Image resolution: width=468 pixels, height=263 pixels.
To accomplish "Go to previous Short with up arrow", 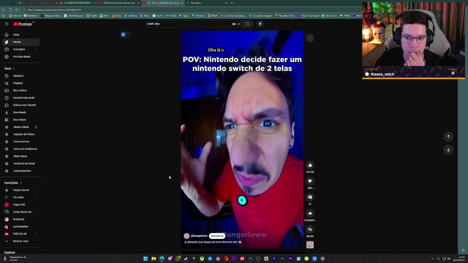I will point(448,137).
